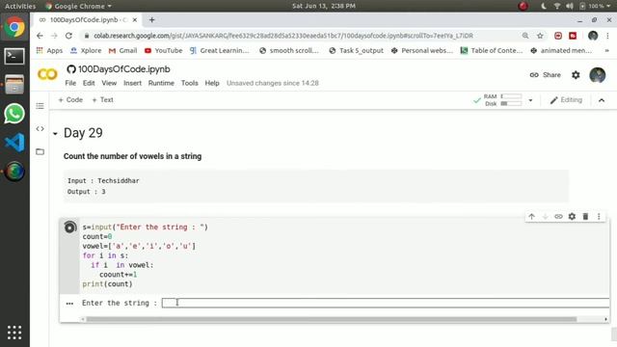The height and width of the screenshot is (347, 617).
Task: Open code snippets sidebar icon
Action: click(40, 128)
